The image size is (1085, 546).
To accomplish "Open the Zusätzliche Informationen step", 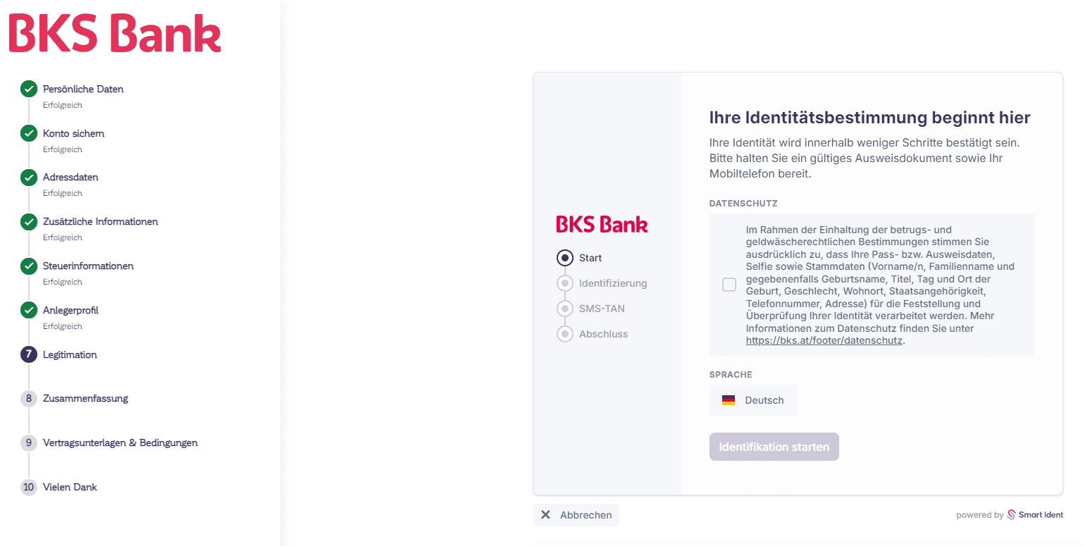I will tap(100, 222).
